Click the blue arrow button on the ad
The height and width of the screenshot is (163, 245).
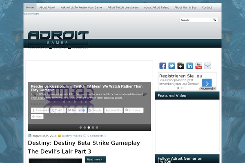207,84
